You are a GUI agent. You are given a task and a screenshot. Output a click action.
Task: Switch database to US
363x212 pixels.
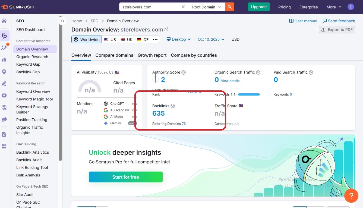110,39
